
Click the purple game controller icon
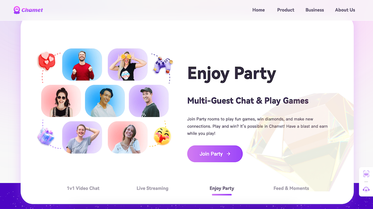click(163, 65)
